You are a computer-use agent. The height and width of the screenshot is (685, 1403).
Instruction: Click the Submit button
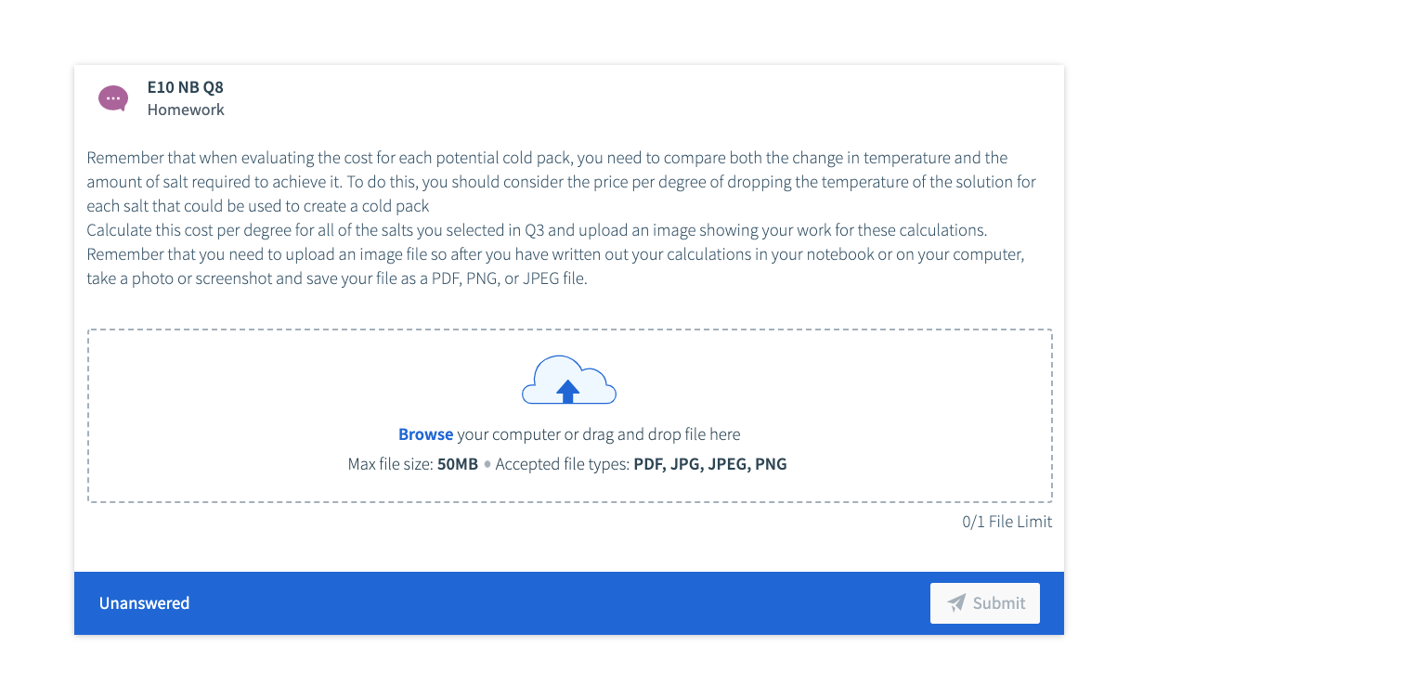[985, 603]
